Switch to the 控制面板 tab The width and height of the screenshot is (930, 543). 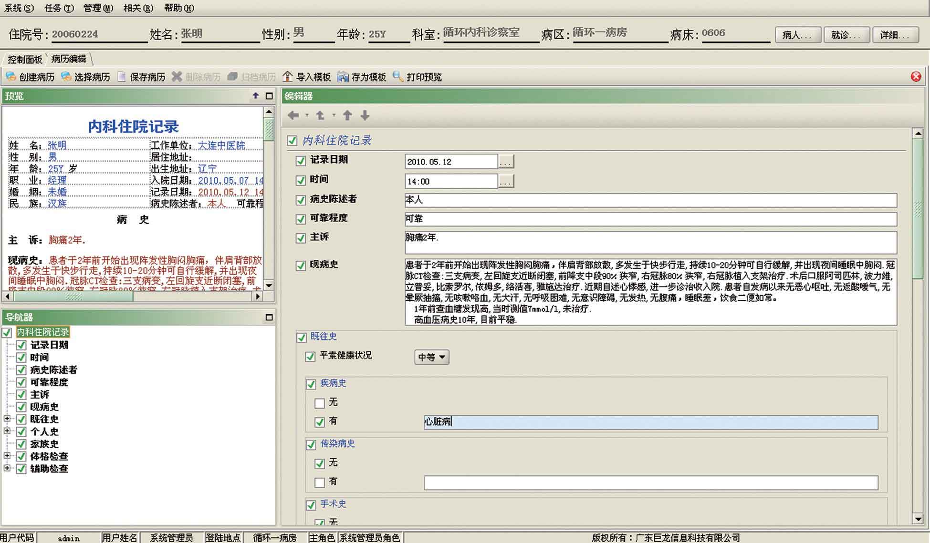(25, 59)
